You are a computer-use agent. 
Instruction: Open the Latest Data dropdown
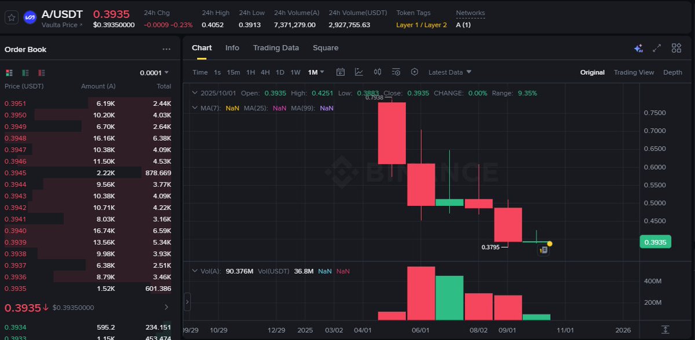(450, 72)
